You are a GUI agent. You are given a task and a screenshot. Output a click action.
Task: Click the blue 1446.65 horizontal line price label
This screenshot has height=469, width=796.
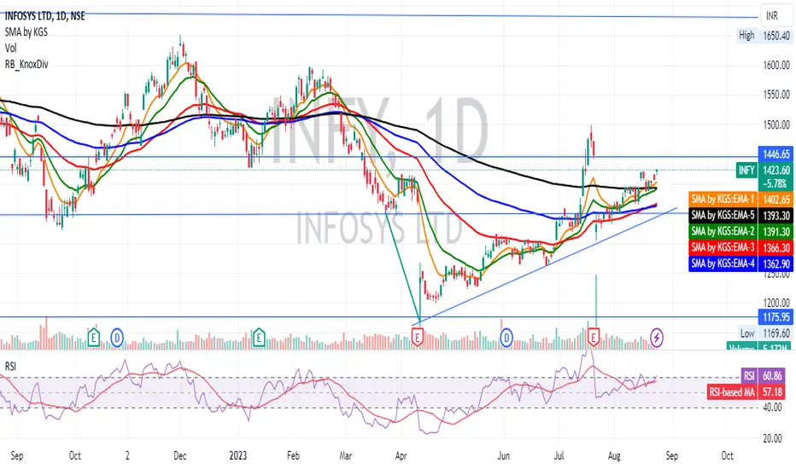776,154
